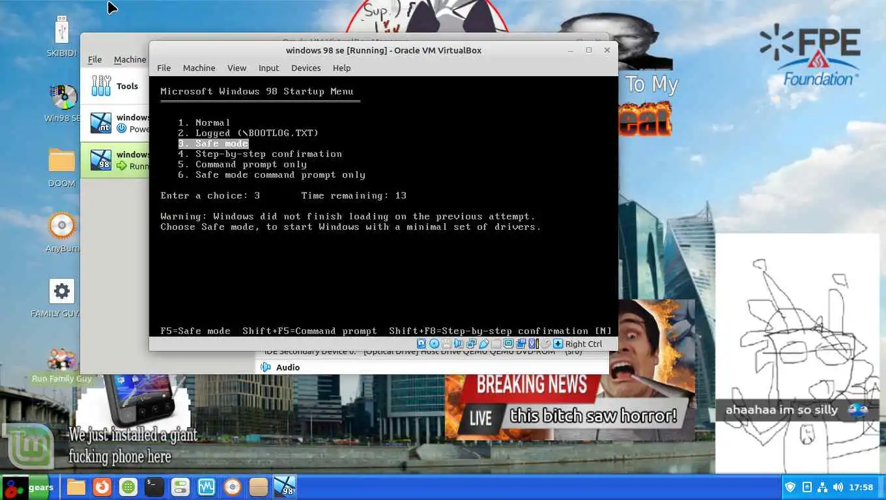
Task: Click '6. Safe mode command prompt only'
Action: pyautogui.click(x=272, y=174)
